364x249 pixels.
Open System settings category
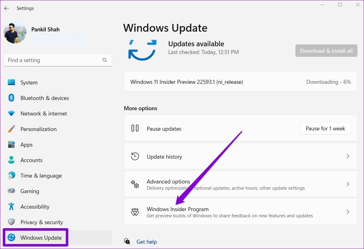(x=58, y=83)
